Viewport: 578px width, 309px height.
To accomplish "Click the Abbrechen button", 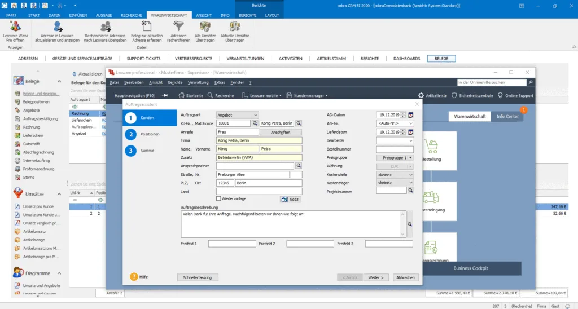I will coord(405,277).
